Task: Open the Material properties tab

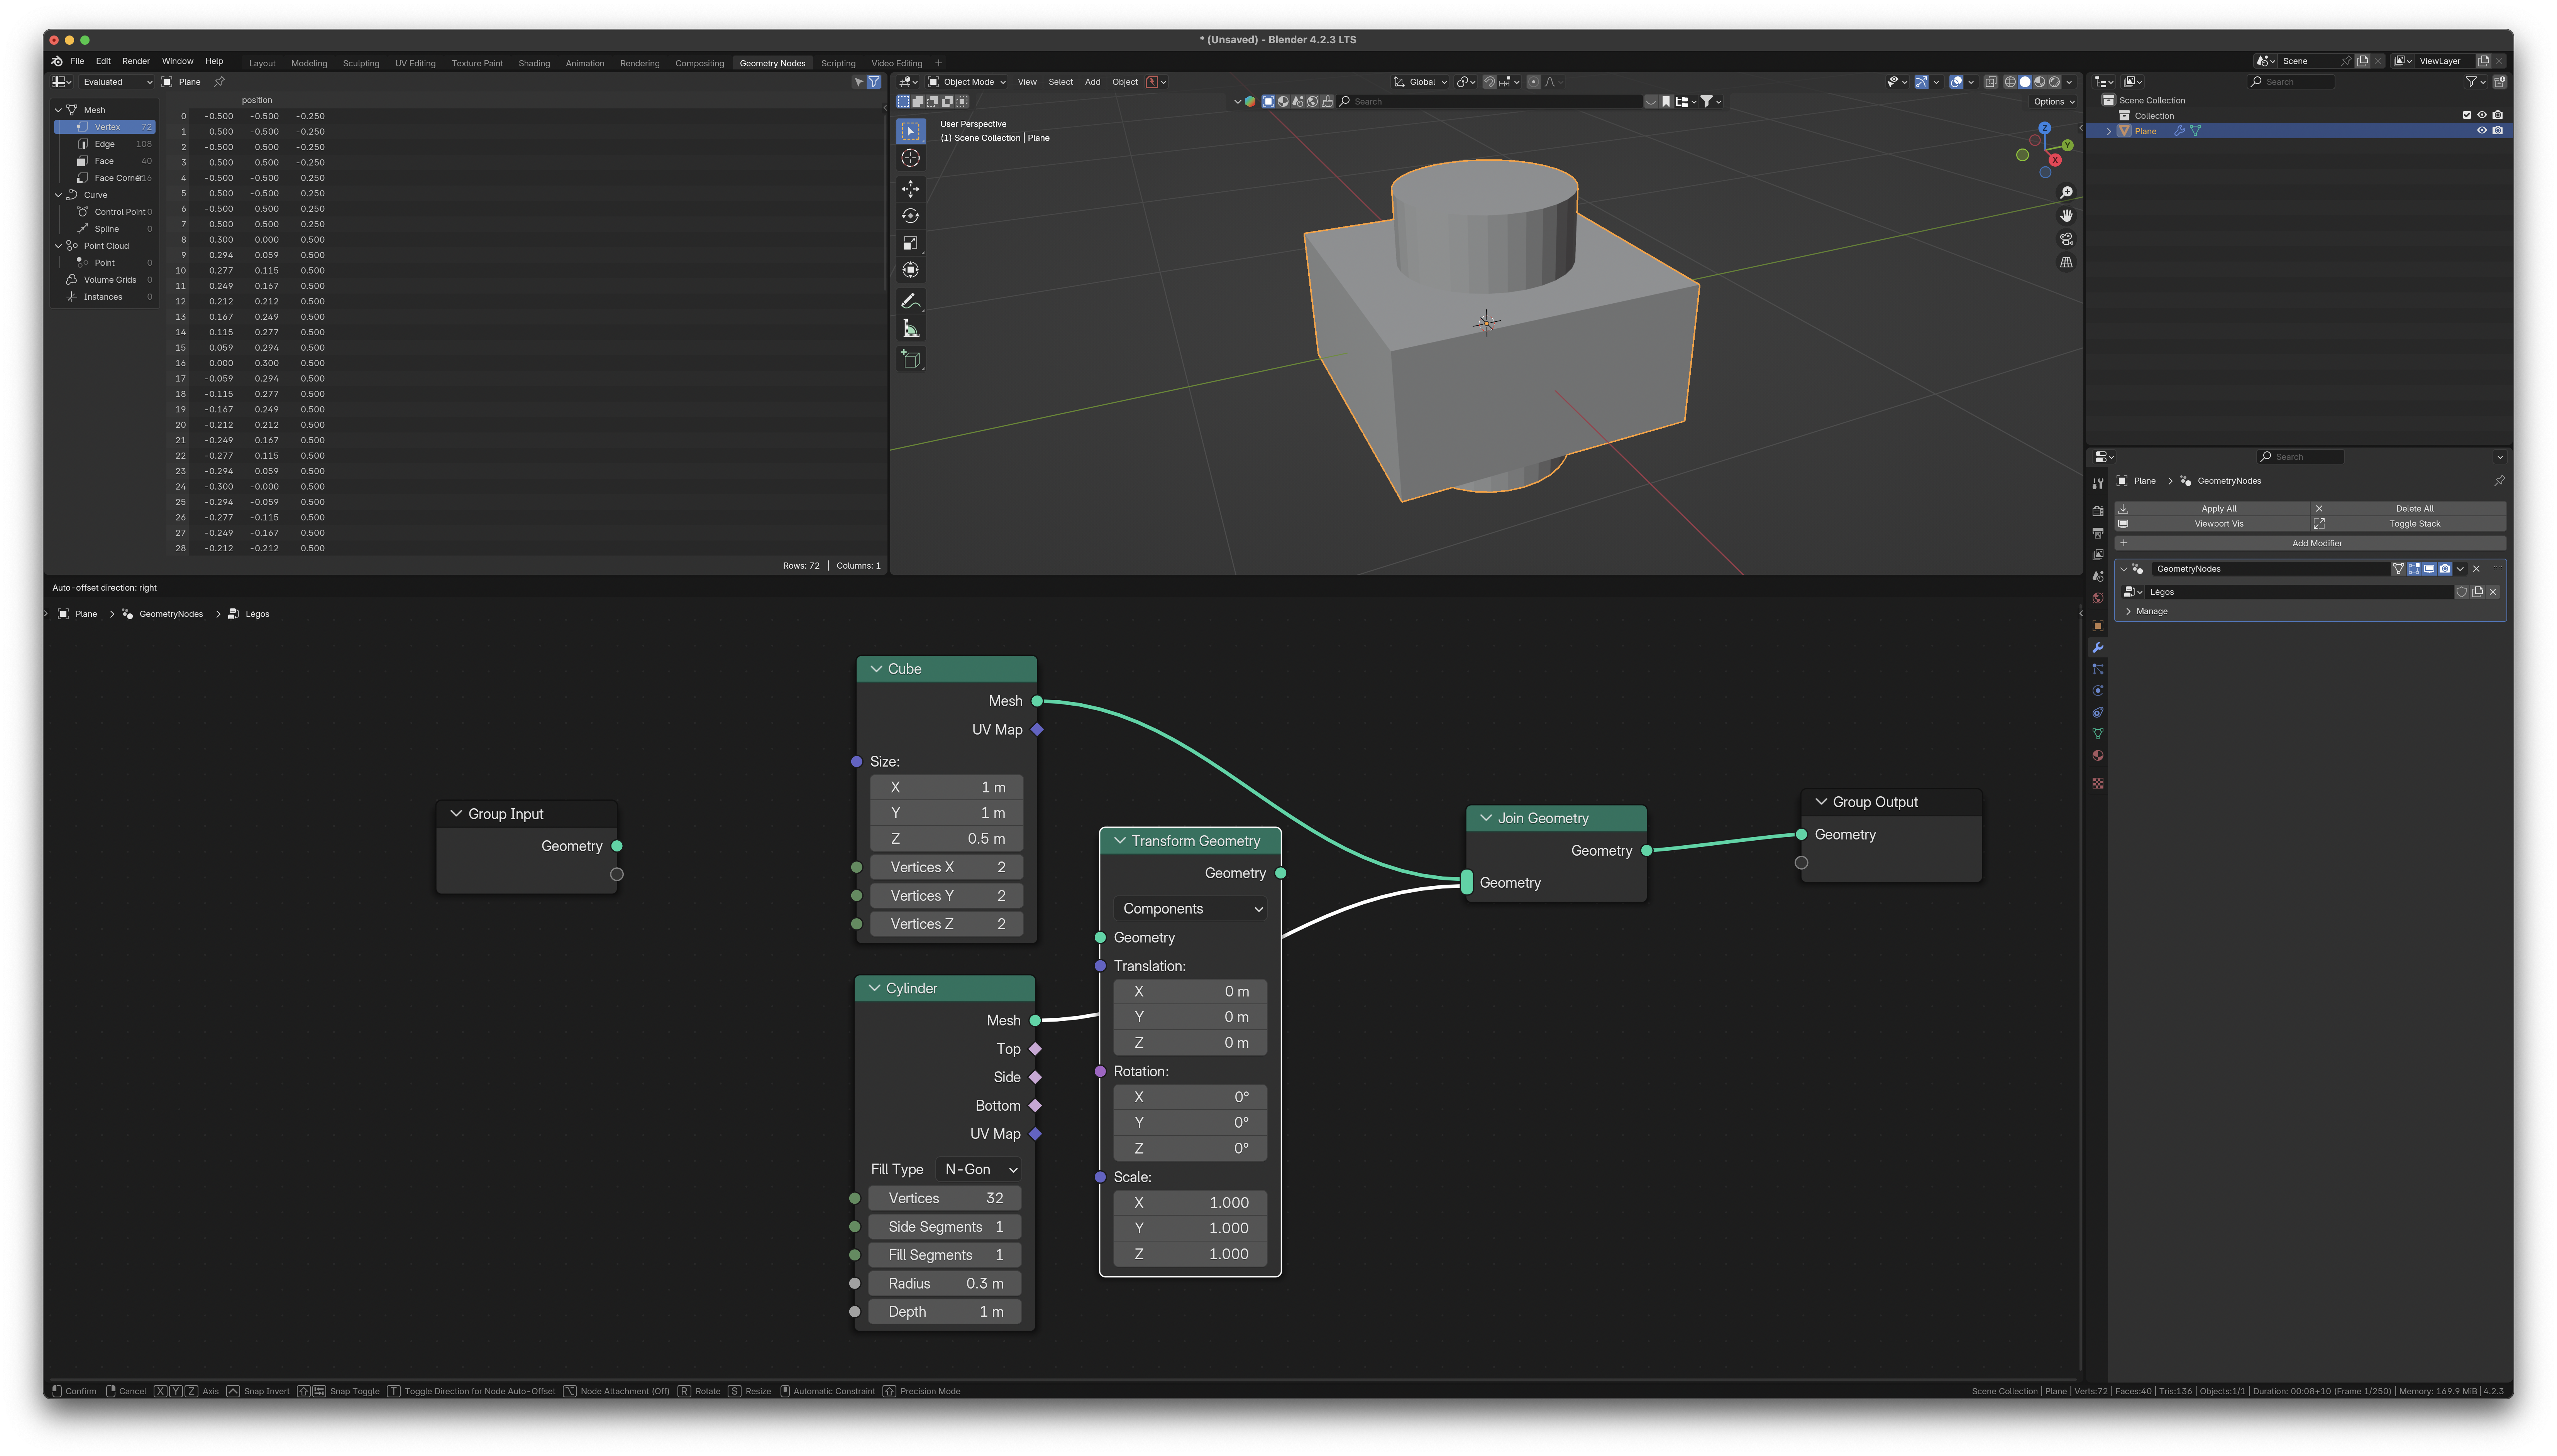Action: [x=2098, y=757]
